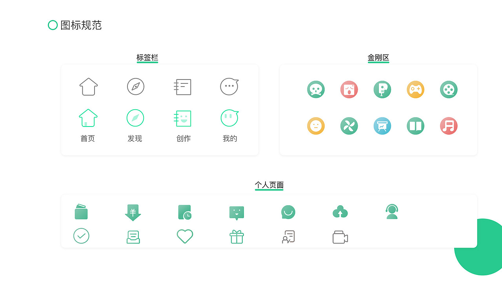The width and height of the screenshot is (502, 282).
Task: Click the blue presentation chart icon
Action: coord(382,126)
